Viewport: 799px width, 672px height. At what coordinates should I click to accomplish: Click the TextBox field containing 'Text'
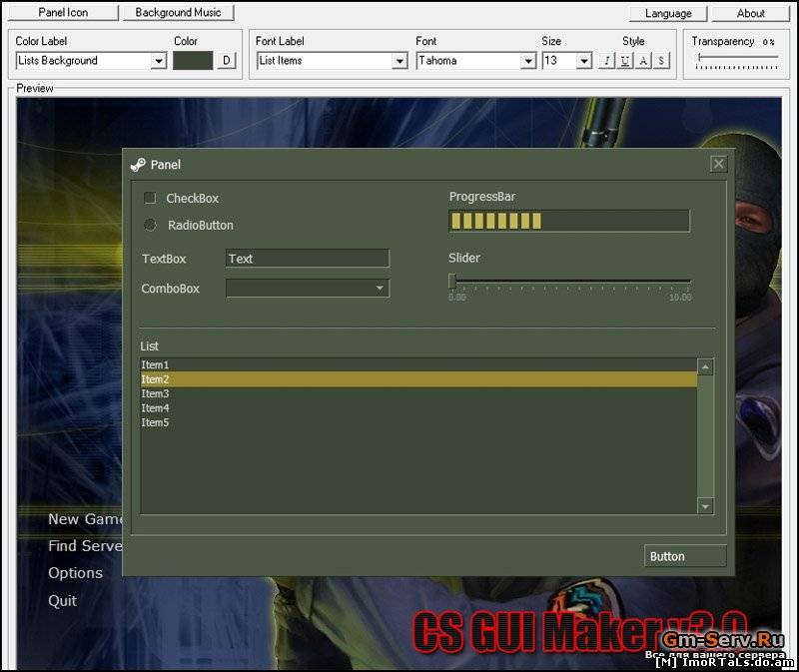308,259
